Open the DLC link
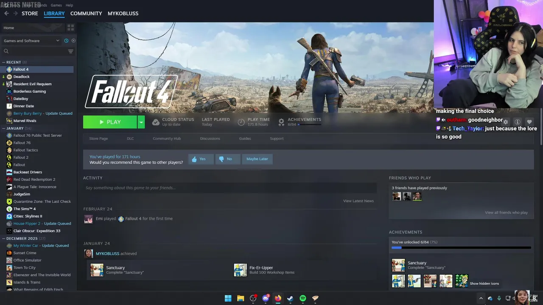The image size is (543, 305). click(x=130, y=139)
